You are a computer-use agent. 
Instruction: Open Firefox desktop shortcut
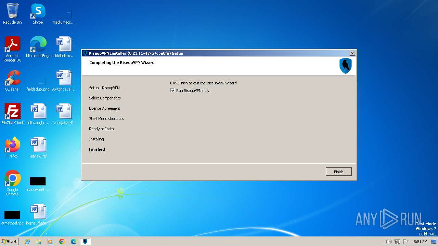[x=12, y=148]
